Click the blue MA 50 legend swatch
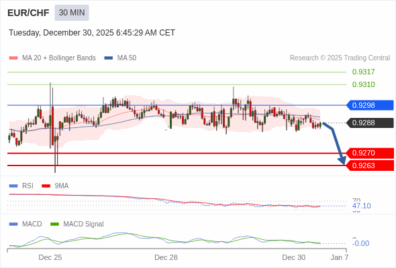 pyautogui.click(x=109, y=58)
